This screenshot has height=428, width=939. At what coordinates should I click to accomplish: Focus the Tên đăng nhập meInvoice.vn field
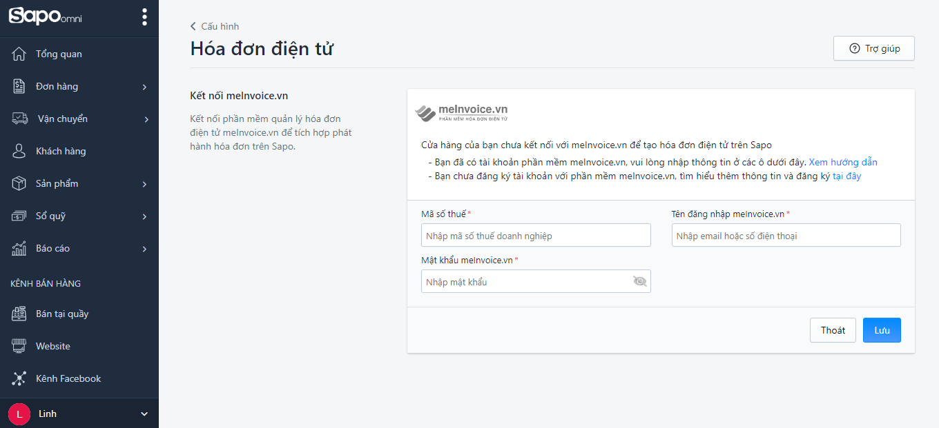(x=786, y=235)
